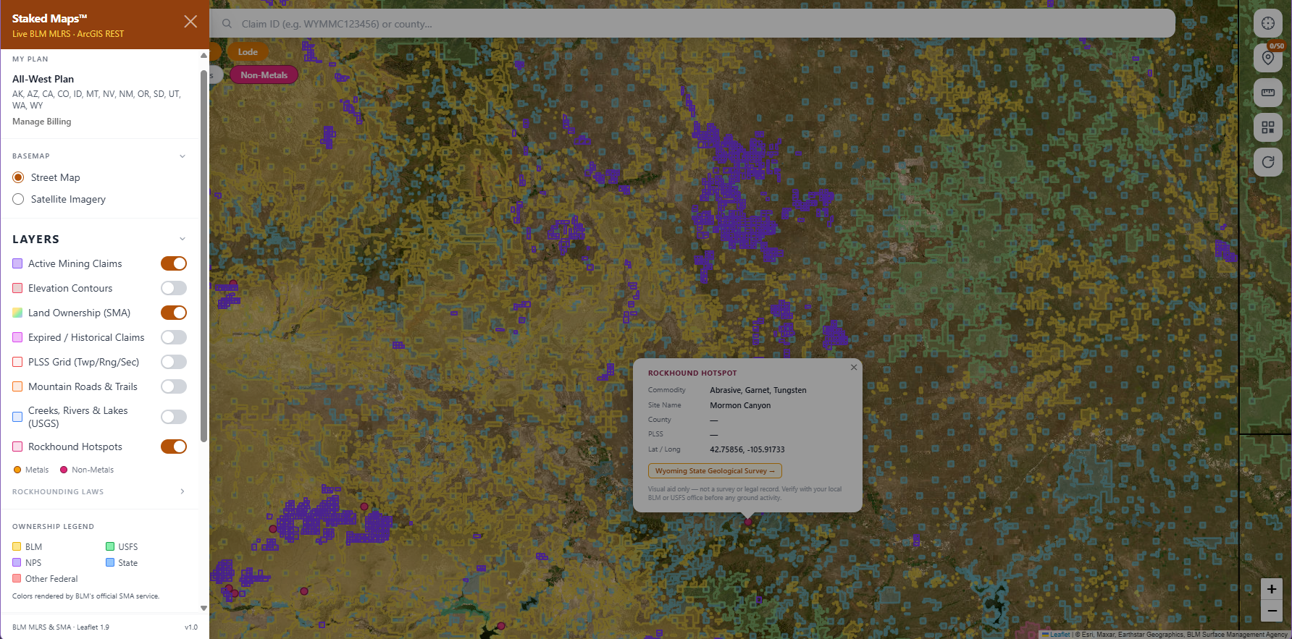1292x639 pixels.
Task: Click the NPS purple ownership swatch
Action: (x=17, y=562)
